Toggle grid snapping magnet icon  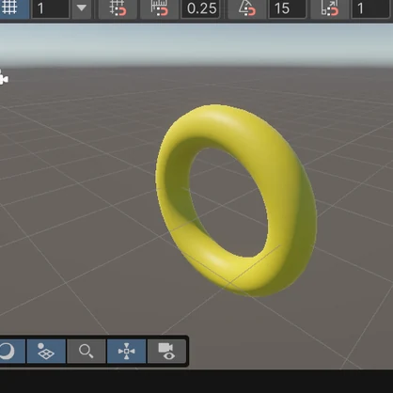118,8
